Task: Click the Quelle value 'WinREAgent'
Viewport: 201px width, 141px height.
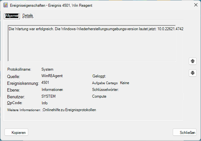Action: pos(52,76)
